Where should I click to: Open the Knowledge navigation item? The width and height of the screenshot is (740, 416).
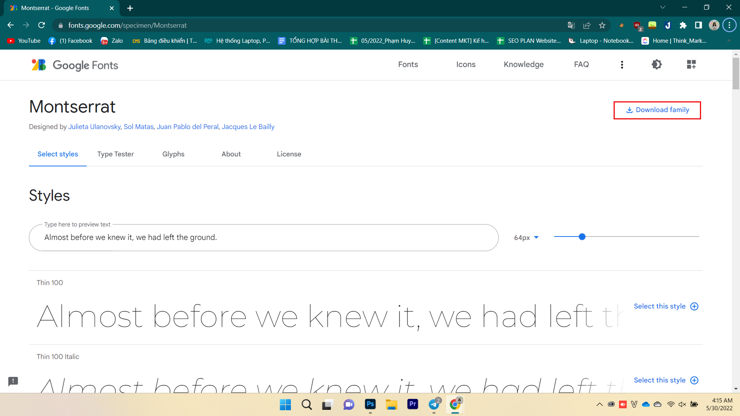pos(523,64)
